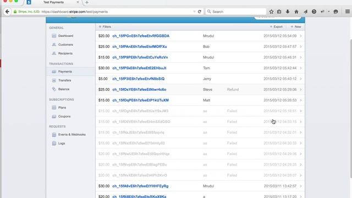
Task: Click the browser back arrow
Action: click(x=7, y=12)
